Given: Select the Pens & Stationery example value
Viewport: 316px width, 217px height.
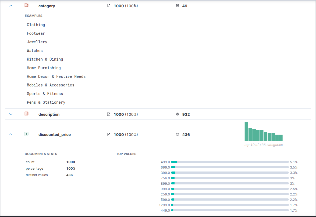Looking at the screenshot, I should (46, 103).
